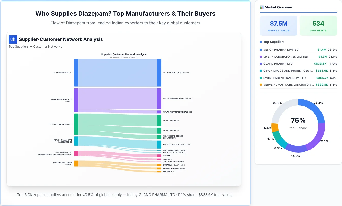Click the SWISS PARENTERALS LIMITED sankey node
The image size is (342, 206).
tap(76, 164)
